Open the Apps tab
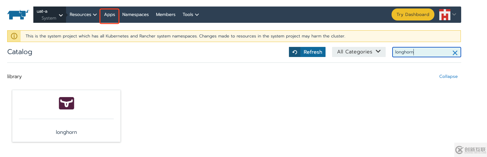 (x=109, y=15)
